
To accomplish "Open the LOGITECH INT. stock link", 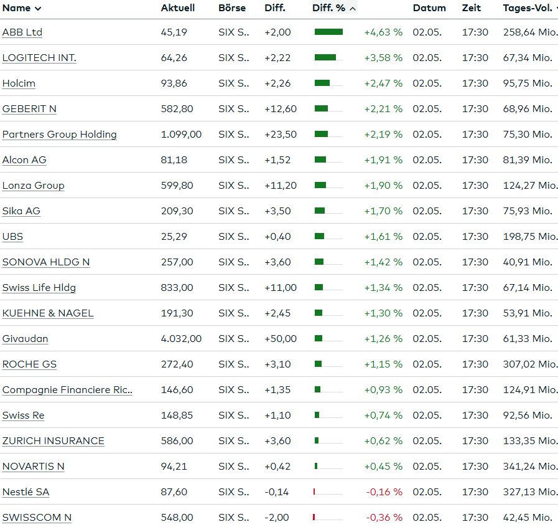I will [39, 58].
